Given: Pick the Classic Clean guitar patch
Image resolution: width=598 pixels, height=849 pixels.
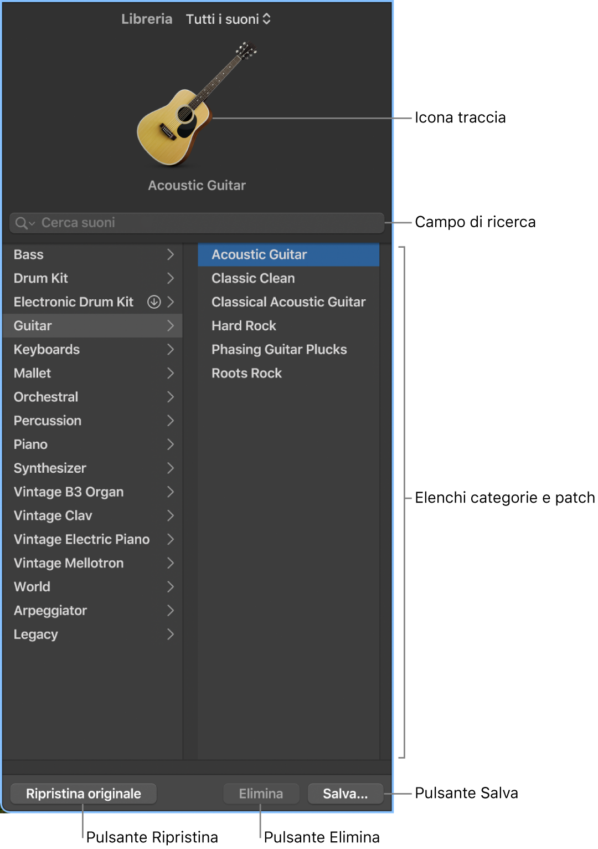Looking at the screenshot, I should click(x=253, y=278).
